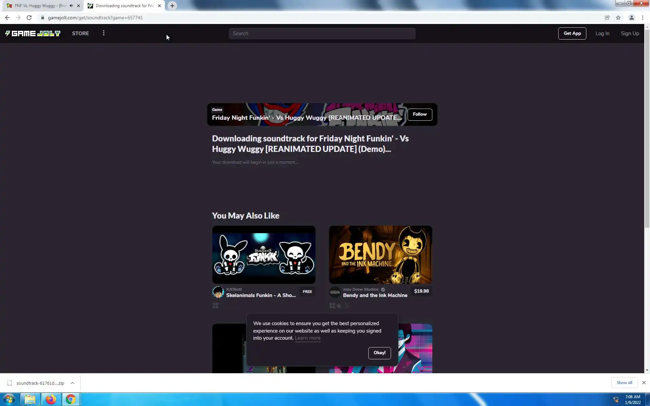
Task: Go back to previous page
Action: [7, 18]
